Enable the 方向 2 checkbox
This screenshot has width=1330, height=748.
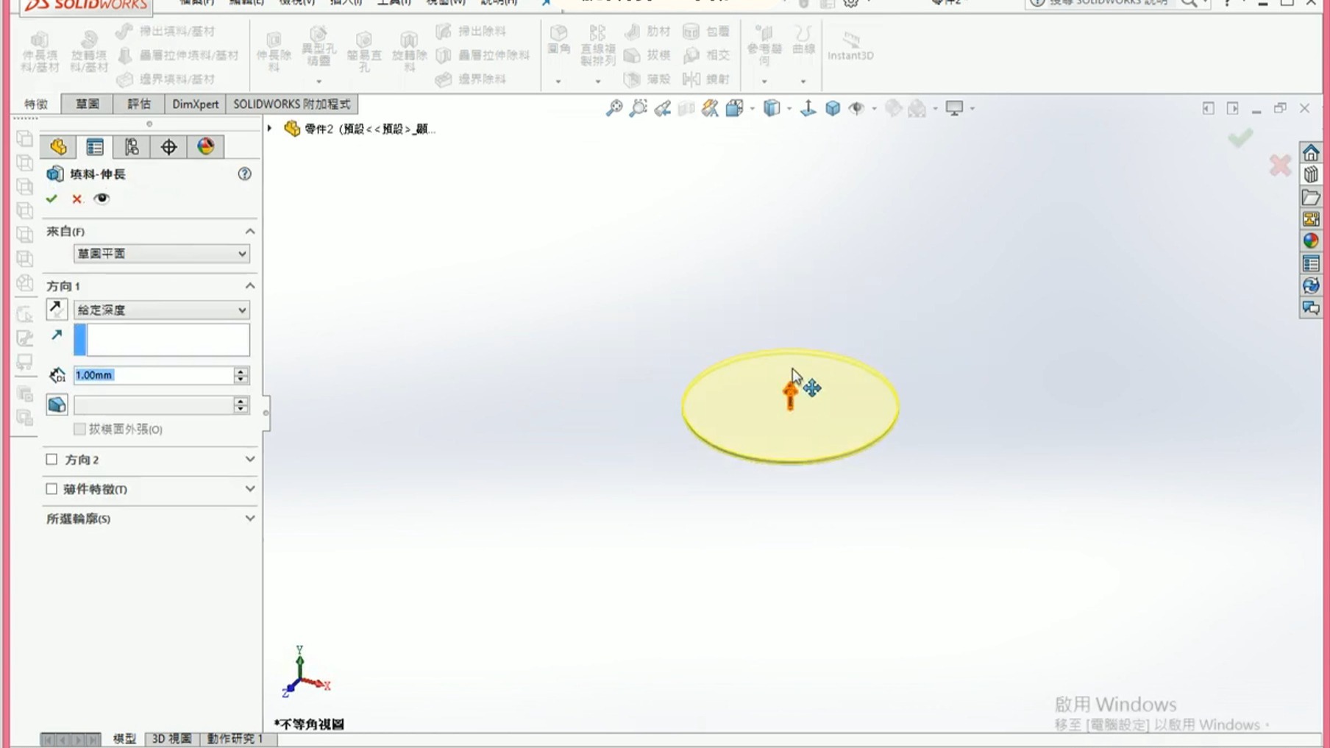pyautogui.click(x=51, y=460)
